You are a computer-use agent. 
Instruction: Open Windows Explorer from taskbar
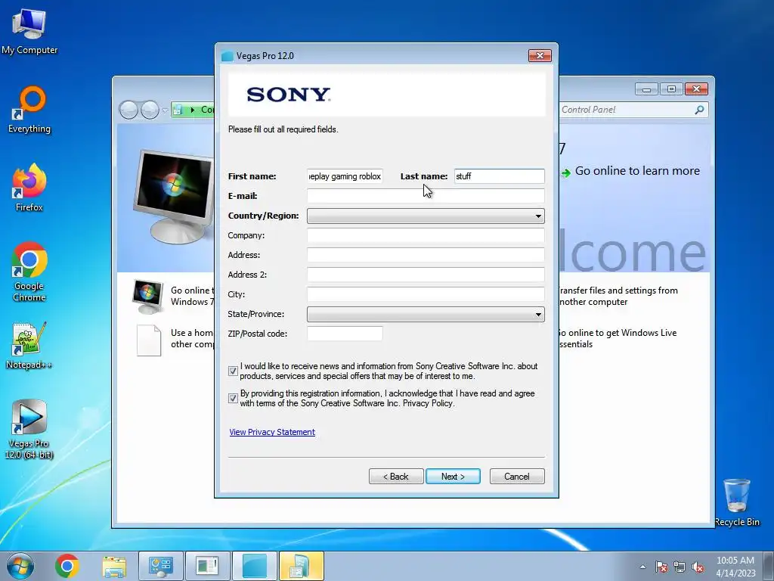point(114,566)
